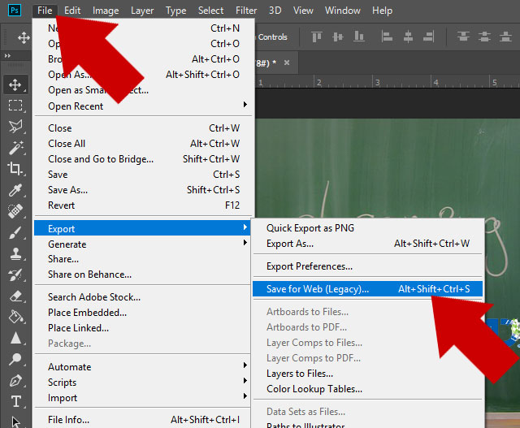Click Move tool preset in options bar
Screen dimensions: 520x428
point(24,37)
